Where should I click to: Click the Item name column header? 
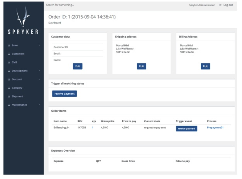click(x=60, y=121)
